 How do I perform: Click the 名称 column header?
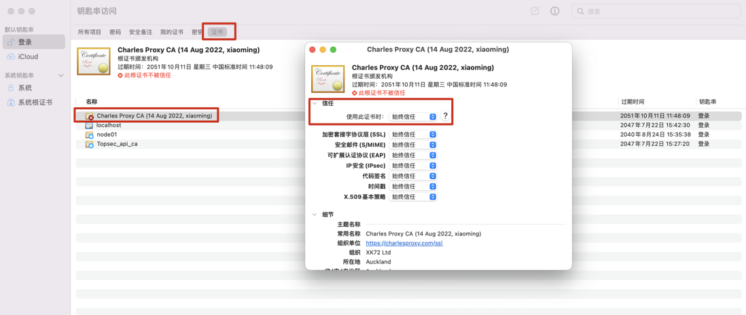(91, 102)
